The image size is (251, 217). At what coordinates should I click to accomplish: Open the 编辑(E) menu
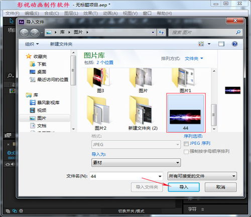click(x=32, y=14)
